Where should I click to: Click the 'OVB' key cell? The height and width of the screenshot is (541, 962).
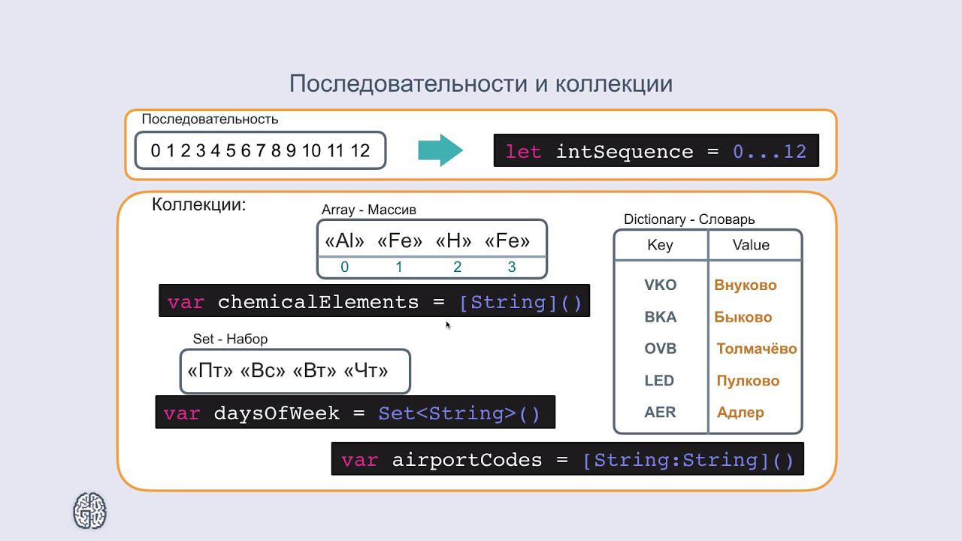[661, 349]
